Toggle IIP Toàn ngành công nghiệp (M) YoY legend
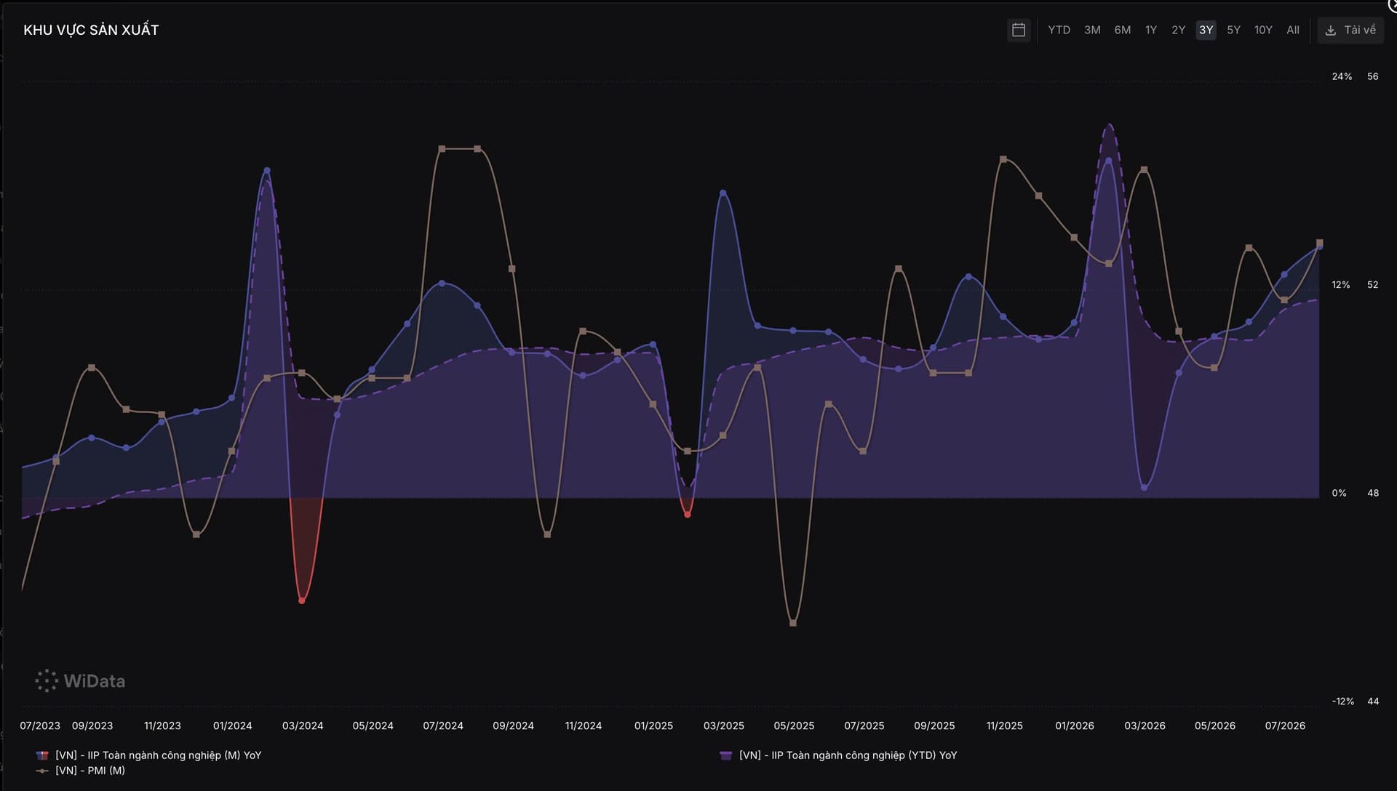Image resolution: width=1397 pixels, height=791 pixels. coord(149,755)
